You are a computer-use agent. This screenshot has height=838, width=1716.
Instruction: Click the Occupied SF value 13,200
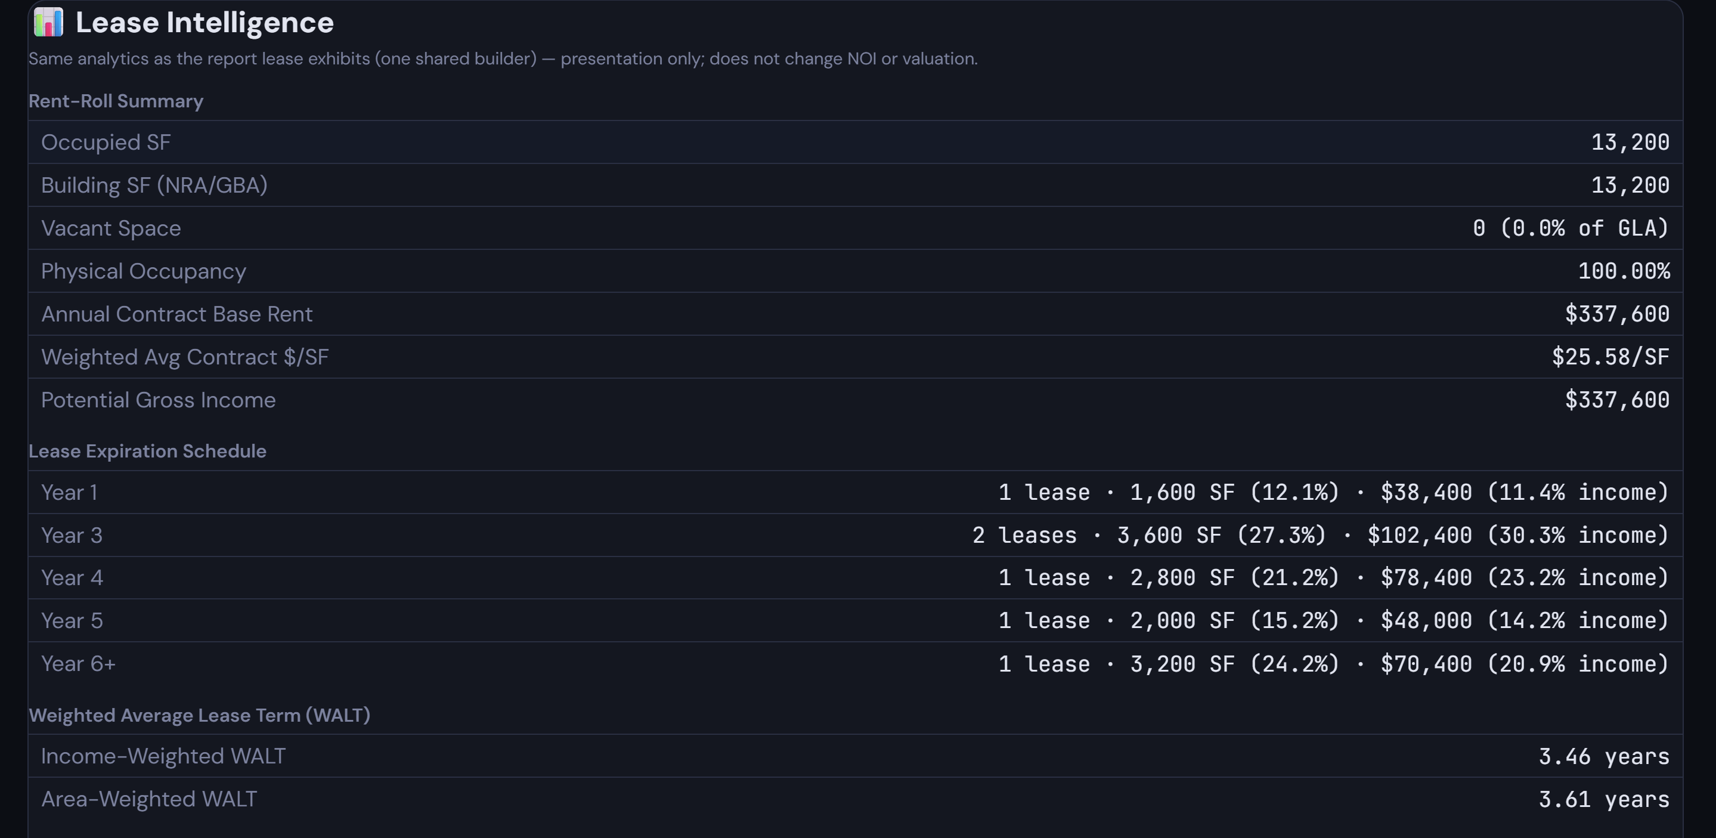1630,143
